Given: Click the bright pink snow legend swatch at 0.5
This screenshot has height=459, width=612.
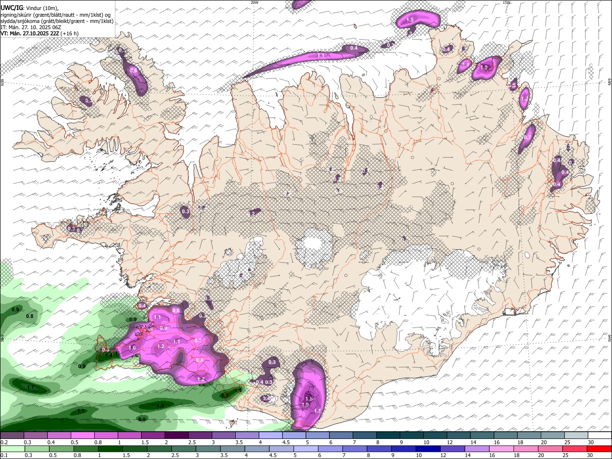Looking at the screenshot, I should tap(82, 436).
